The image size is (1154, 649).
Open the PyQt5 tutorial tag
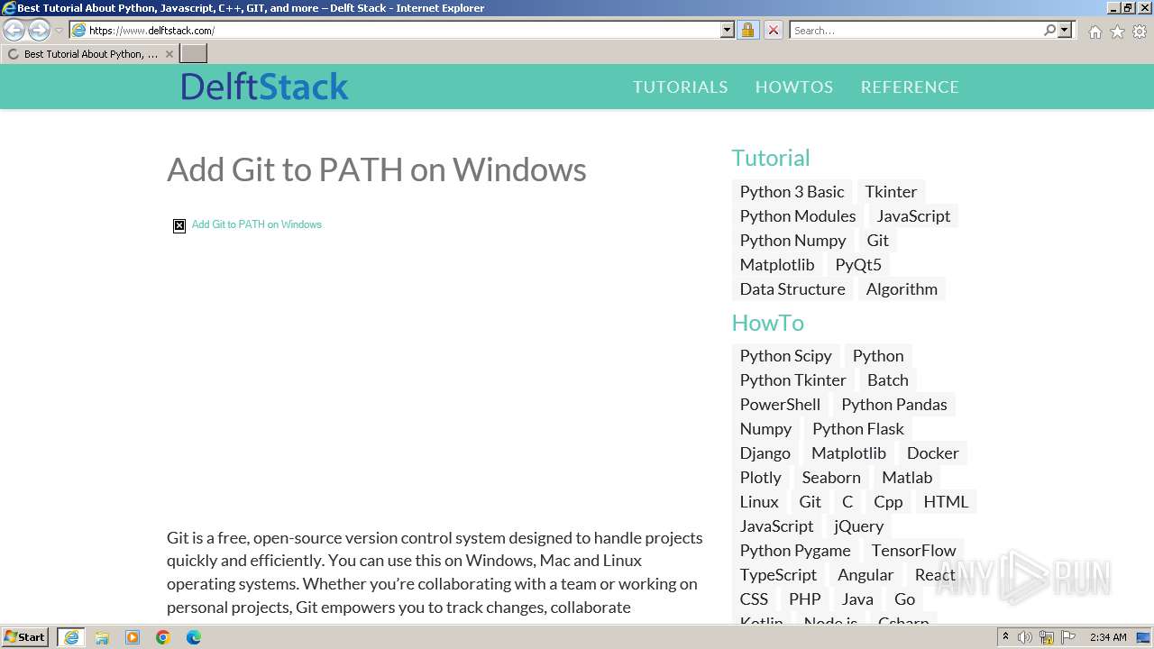[858, 264]
